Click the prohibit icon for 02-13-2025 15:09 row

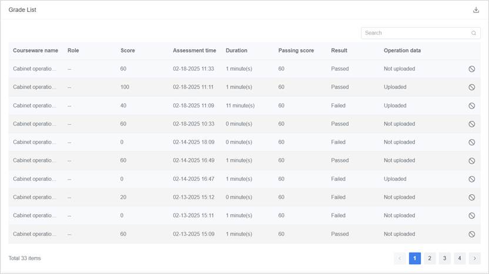(471, 234)
